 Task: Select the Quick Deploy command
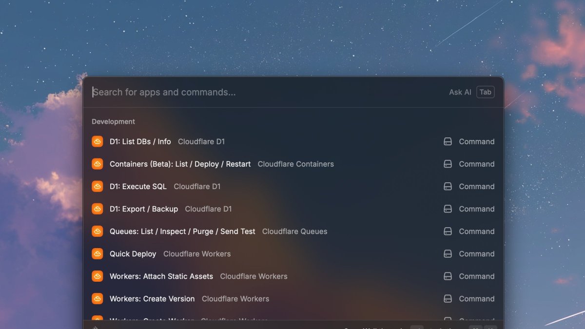pos(293,253)
